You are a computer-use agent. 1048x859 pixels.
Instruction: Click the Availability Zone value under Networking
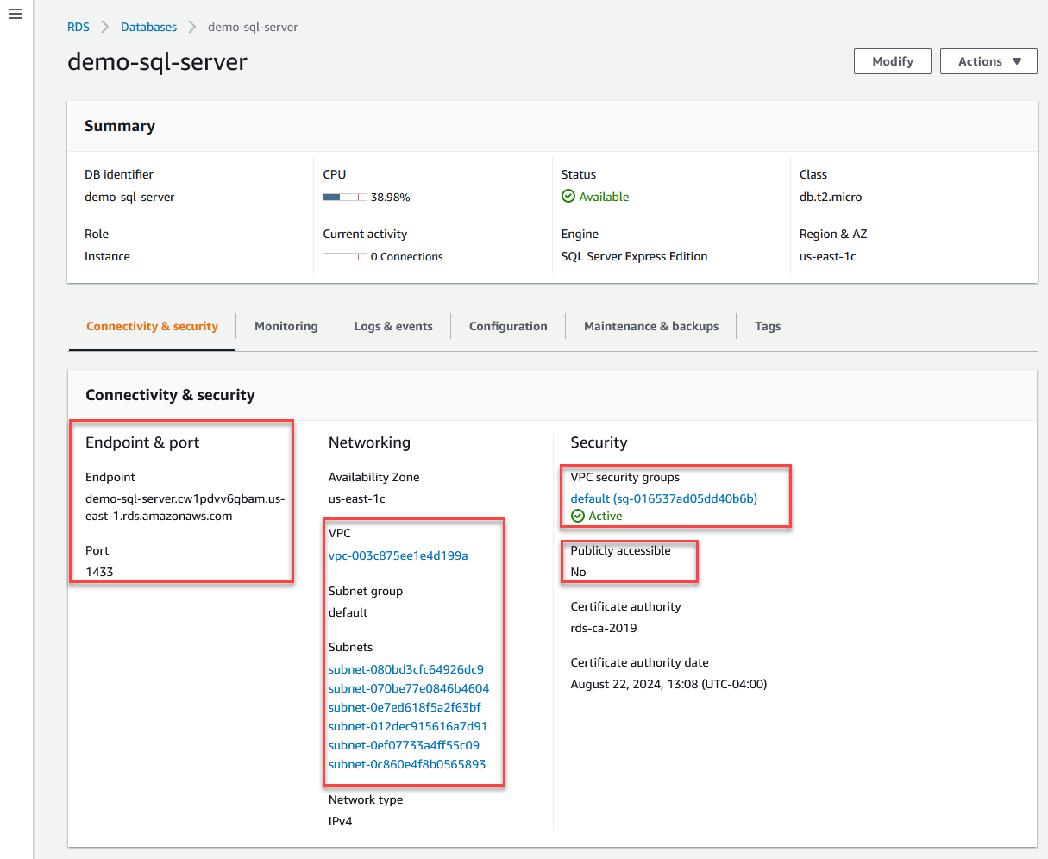coord(357,498)
